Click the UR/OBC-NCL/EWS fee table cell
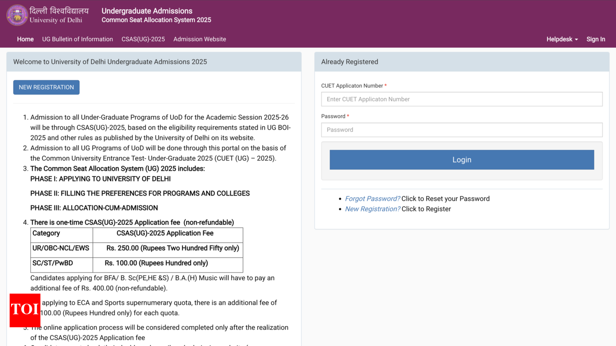 coord(61,248)
